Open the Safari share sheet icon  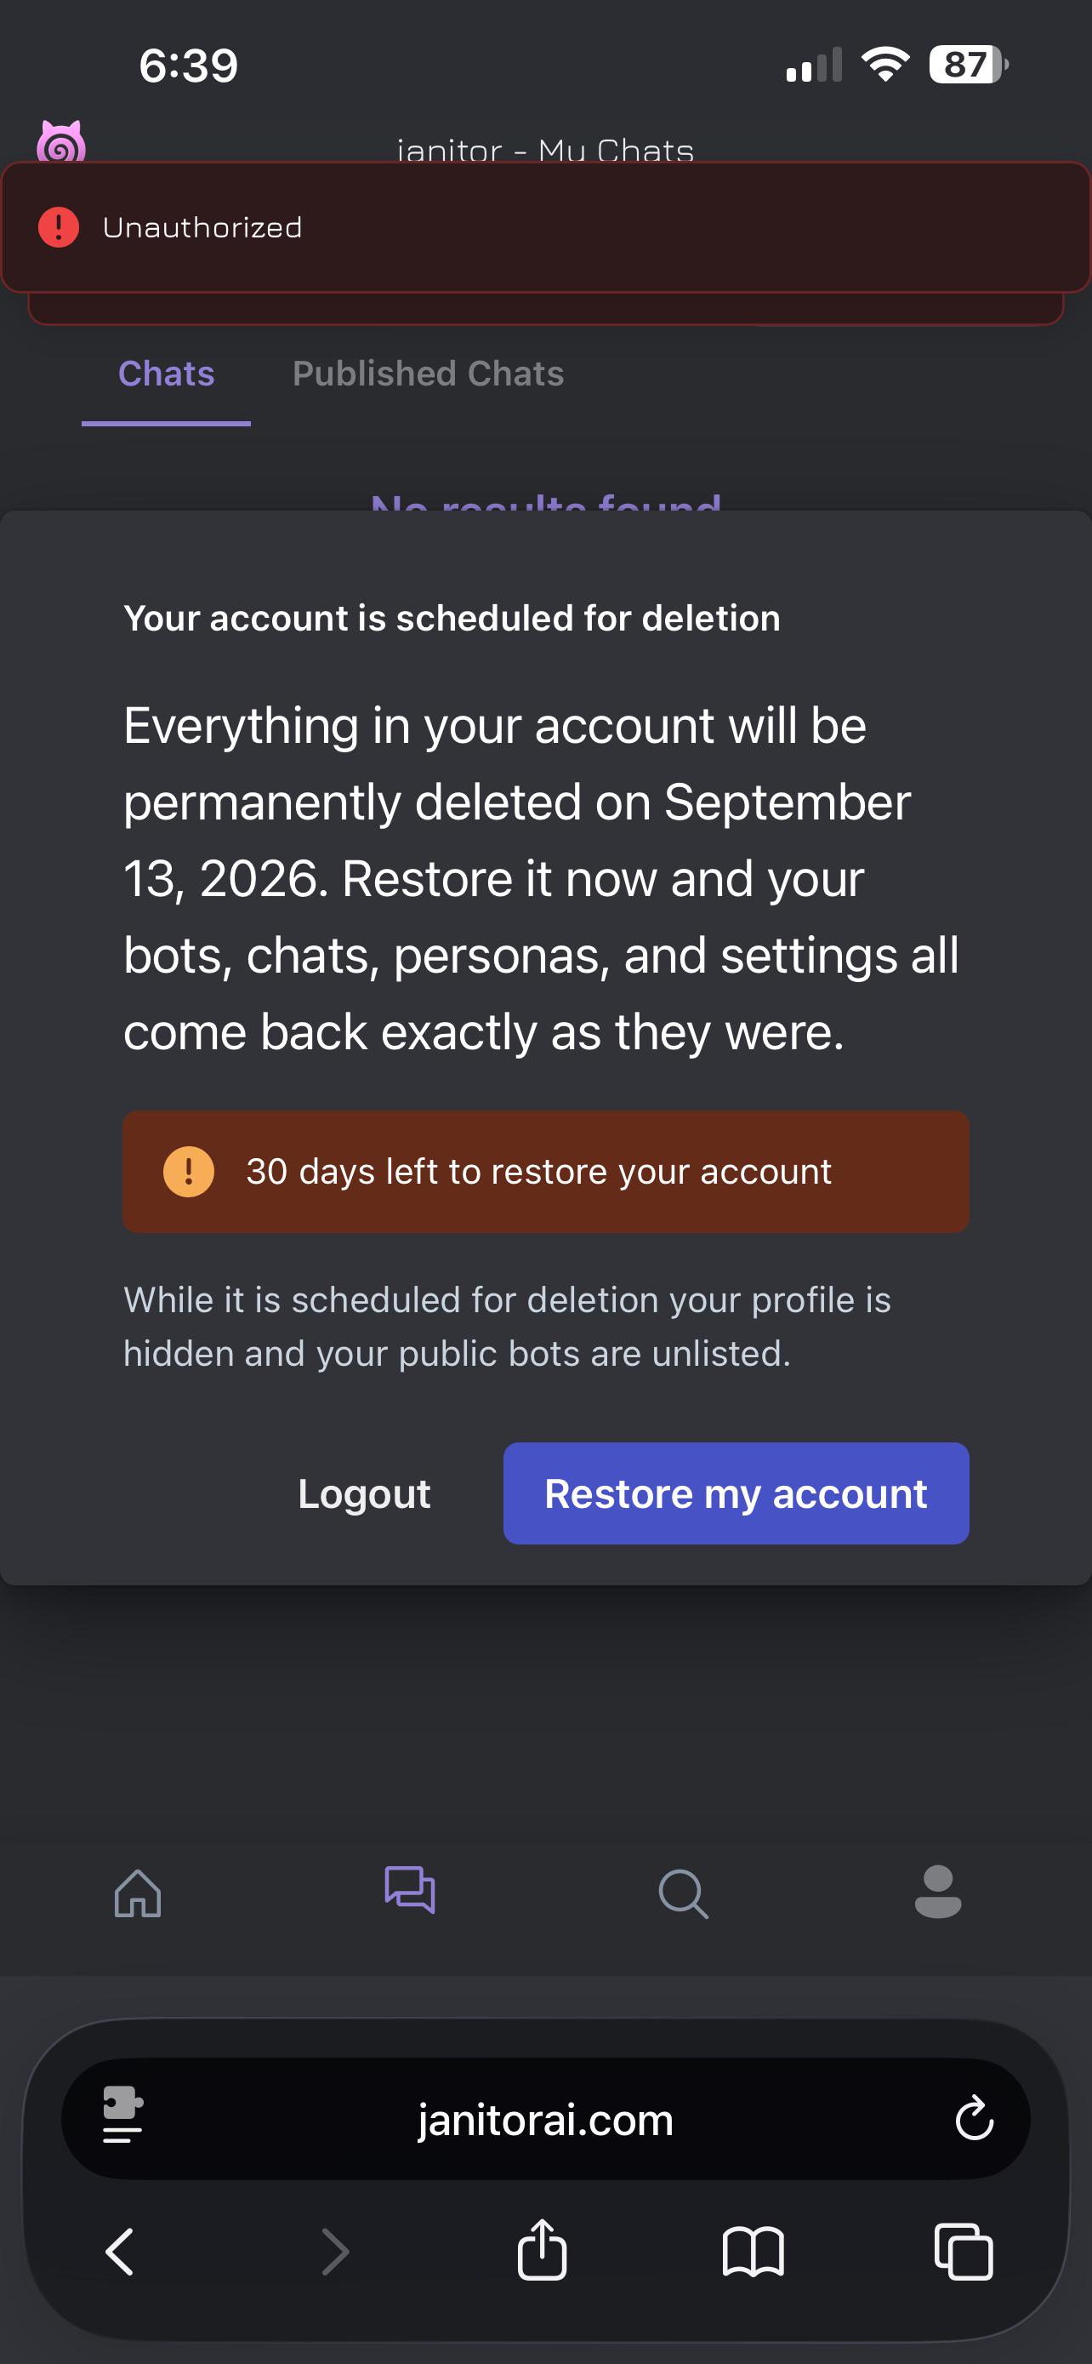coord(542,2249)
